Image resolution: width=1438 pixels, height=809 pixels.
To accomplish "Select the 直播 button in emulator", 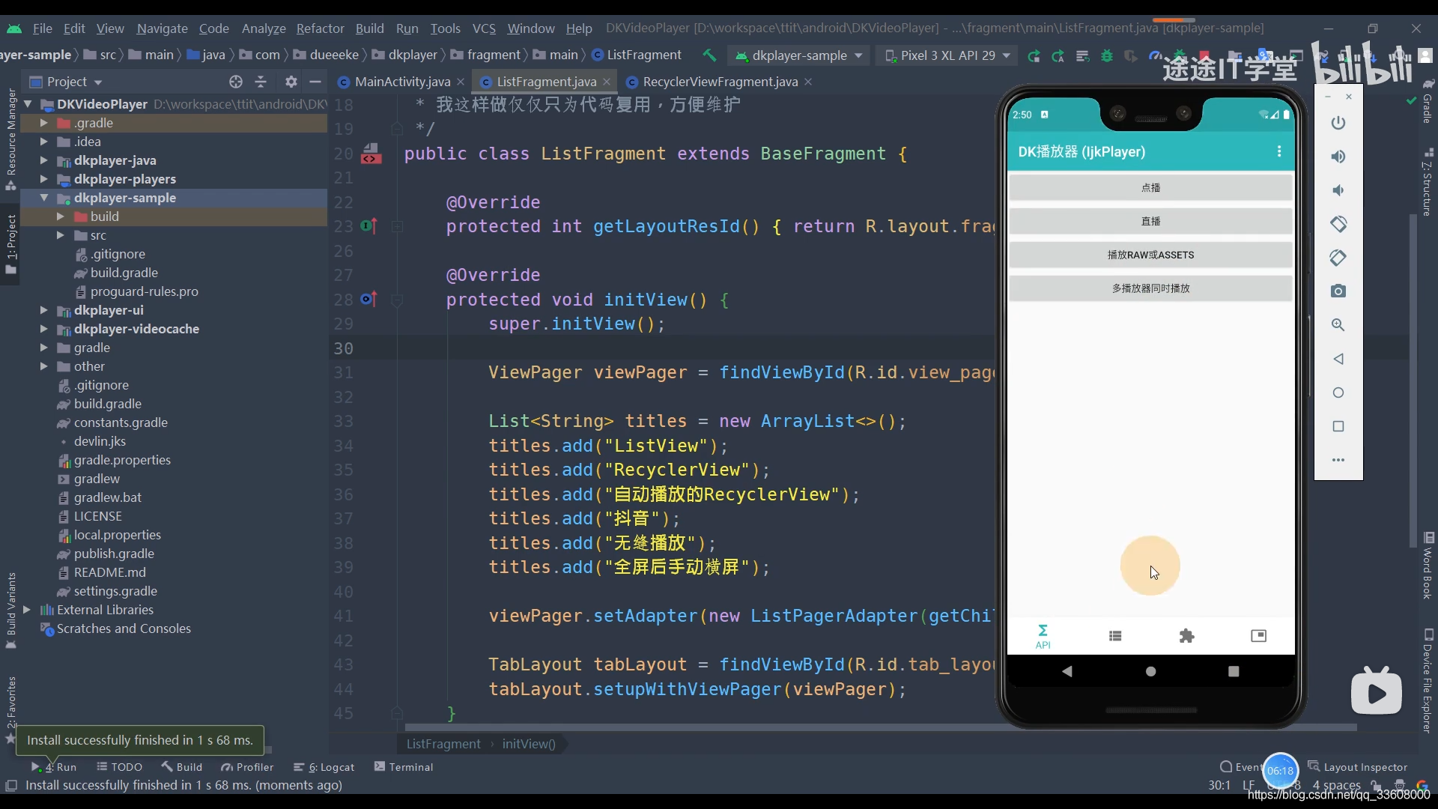I will pos(1150,220).
